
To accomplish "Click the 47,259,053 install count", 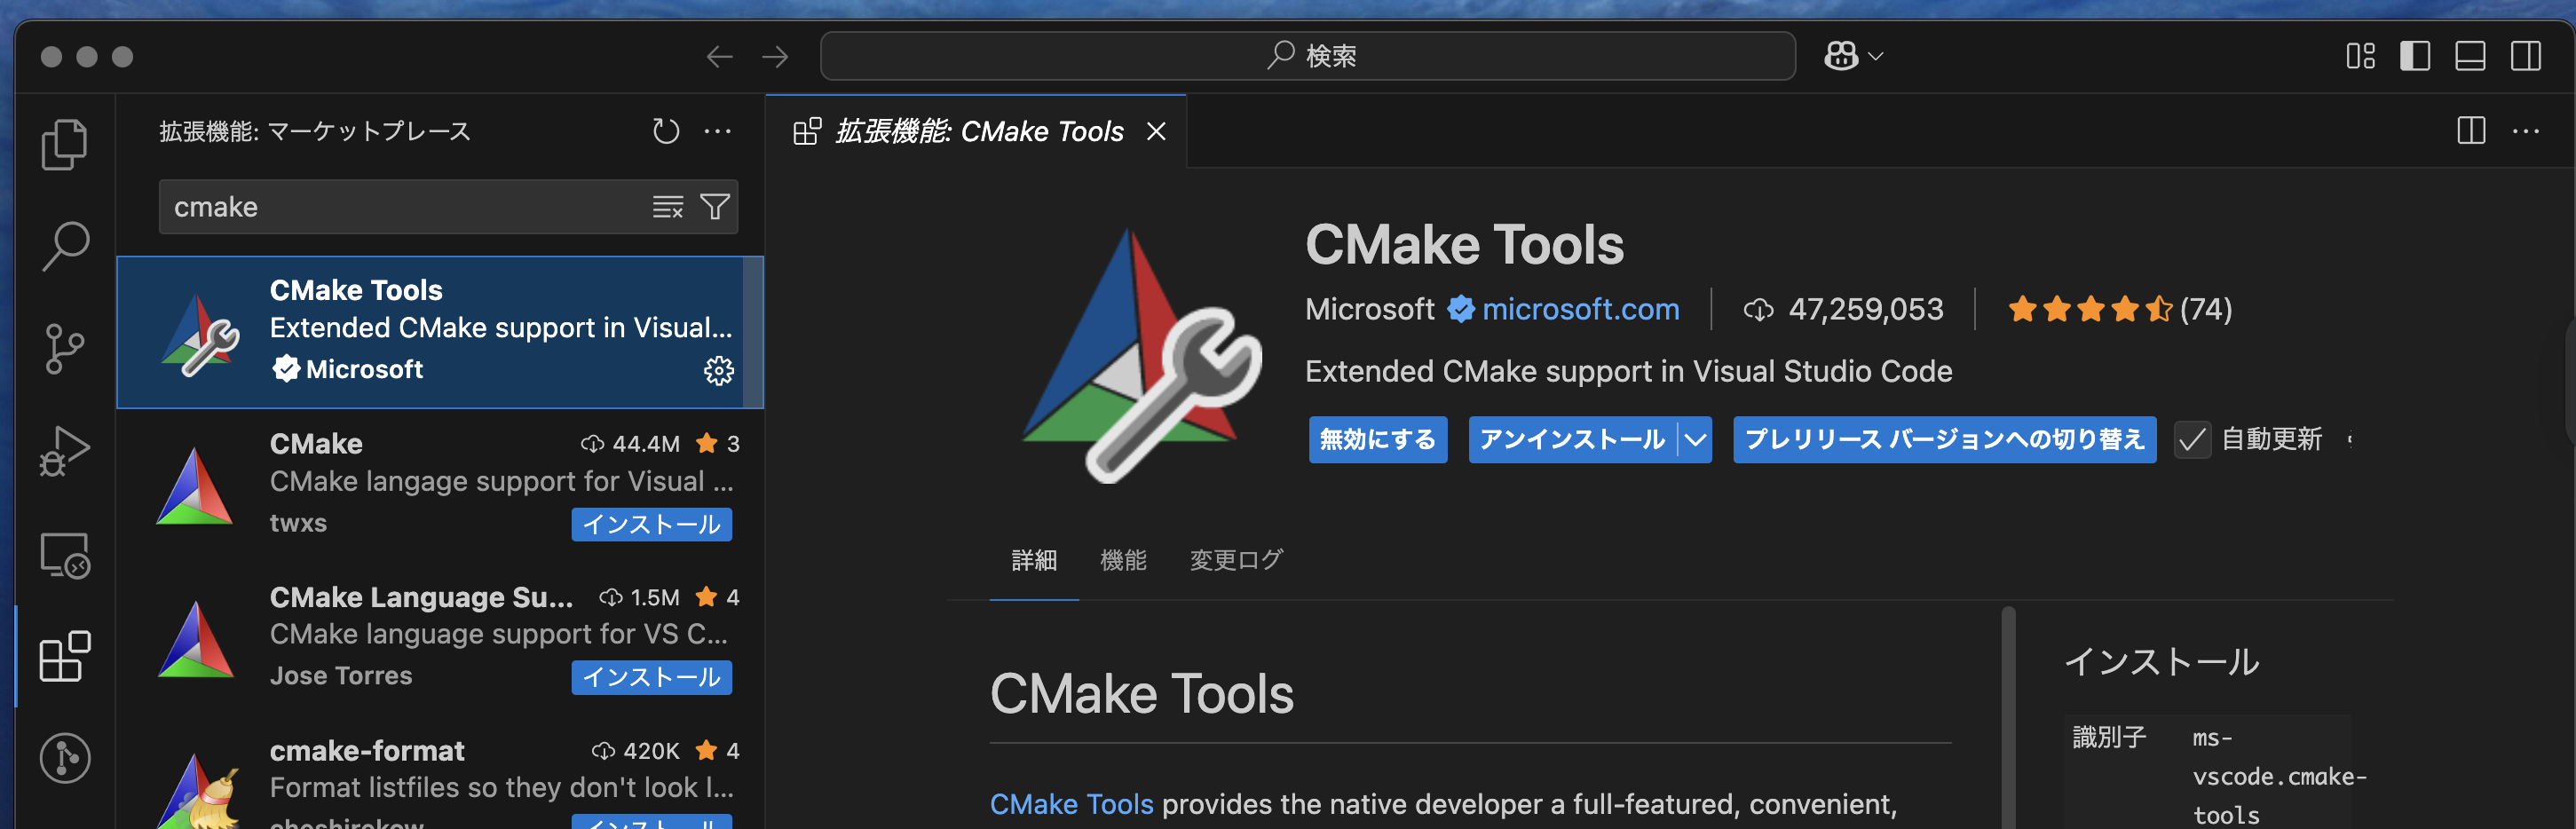I will [1843, 310].
